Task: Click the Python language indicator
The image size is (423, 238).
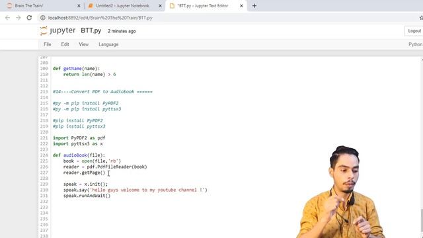Action: [x=416, y=44]
